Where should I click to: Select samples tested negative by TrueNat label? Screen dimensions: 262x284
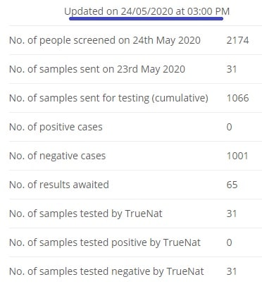click(x=106, y=271)
